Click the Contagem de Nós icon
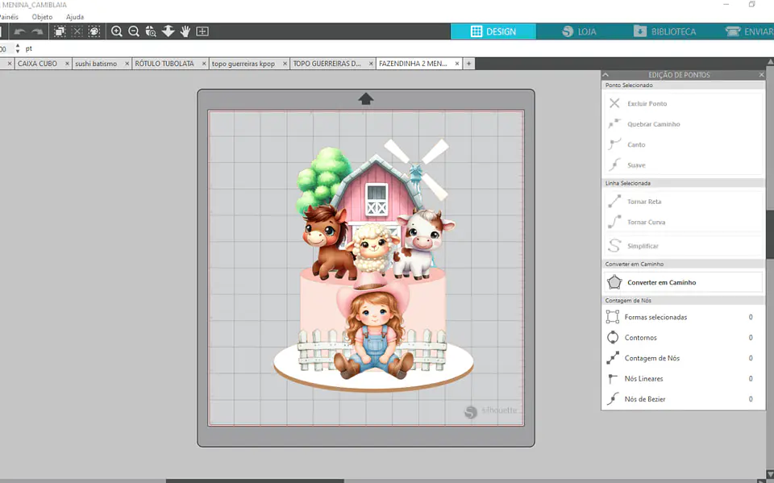 click(613, 357)
